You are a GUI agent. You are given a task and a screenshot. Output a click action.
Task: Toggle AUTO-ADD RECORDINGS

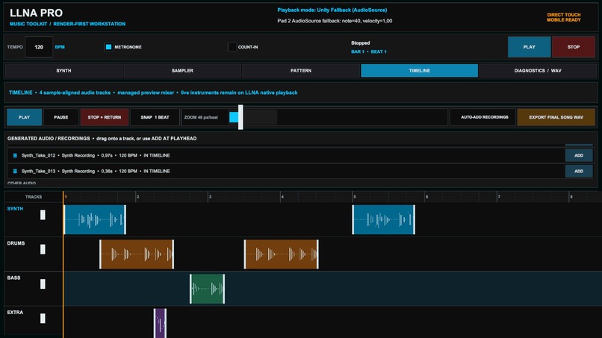click(484, 117)
